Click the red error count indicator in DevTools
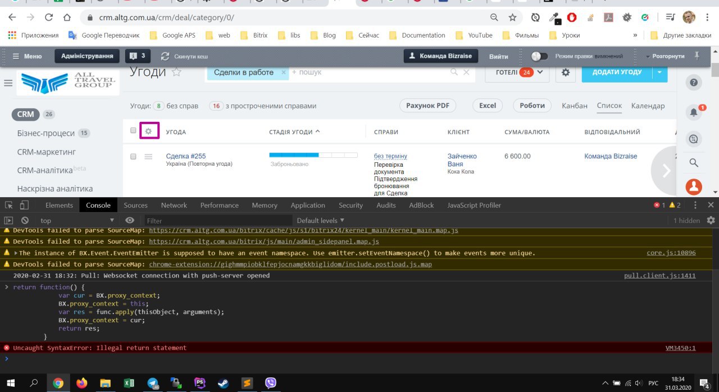The image size is (719, 392). click(x=659, y=205)
